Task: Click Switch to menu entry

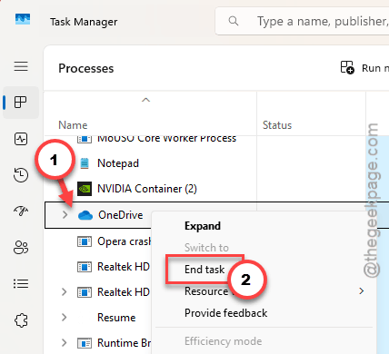Action: tap(206, 248)
